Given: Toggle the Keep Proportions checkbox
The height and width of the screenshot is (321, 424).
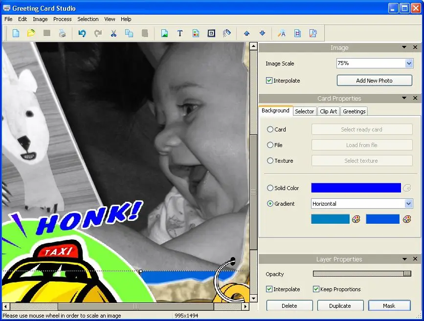Looking at the screenshot, I should [316, 289].
